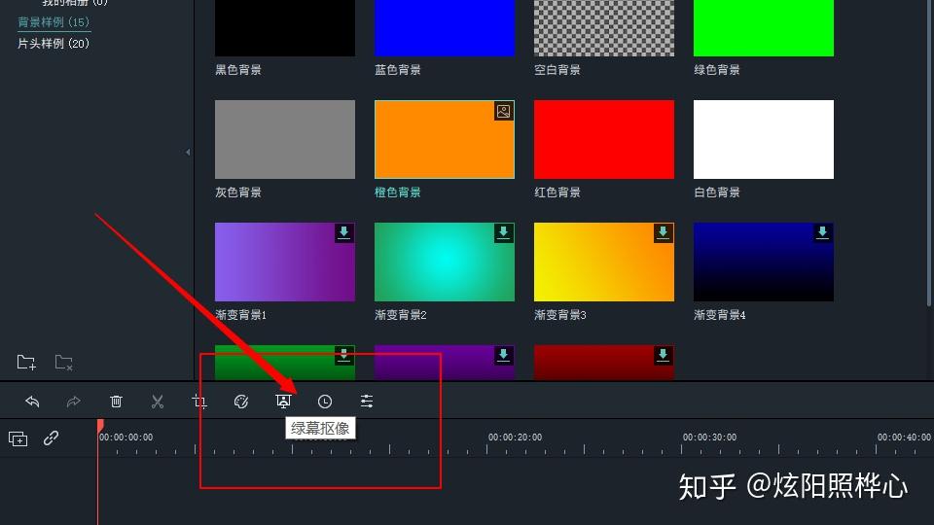This screenshot has width=934, height=525.
Task: Click the 蓝色背景 label
Action: tap(398, 70)
